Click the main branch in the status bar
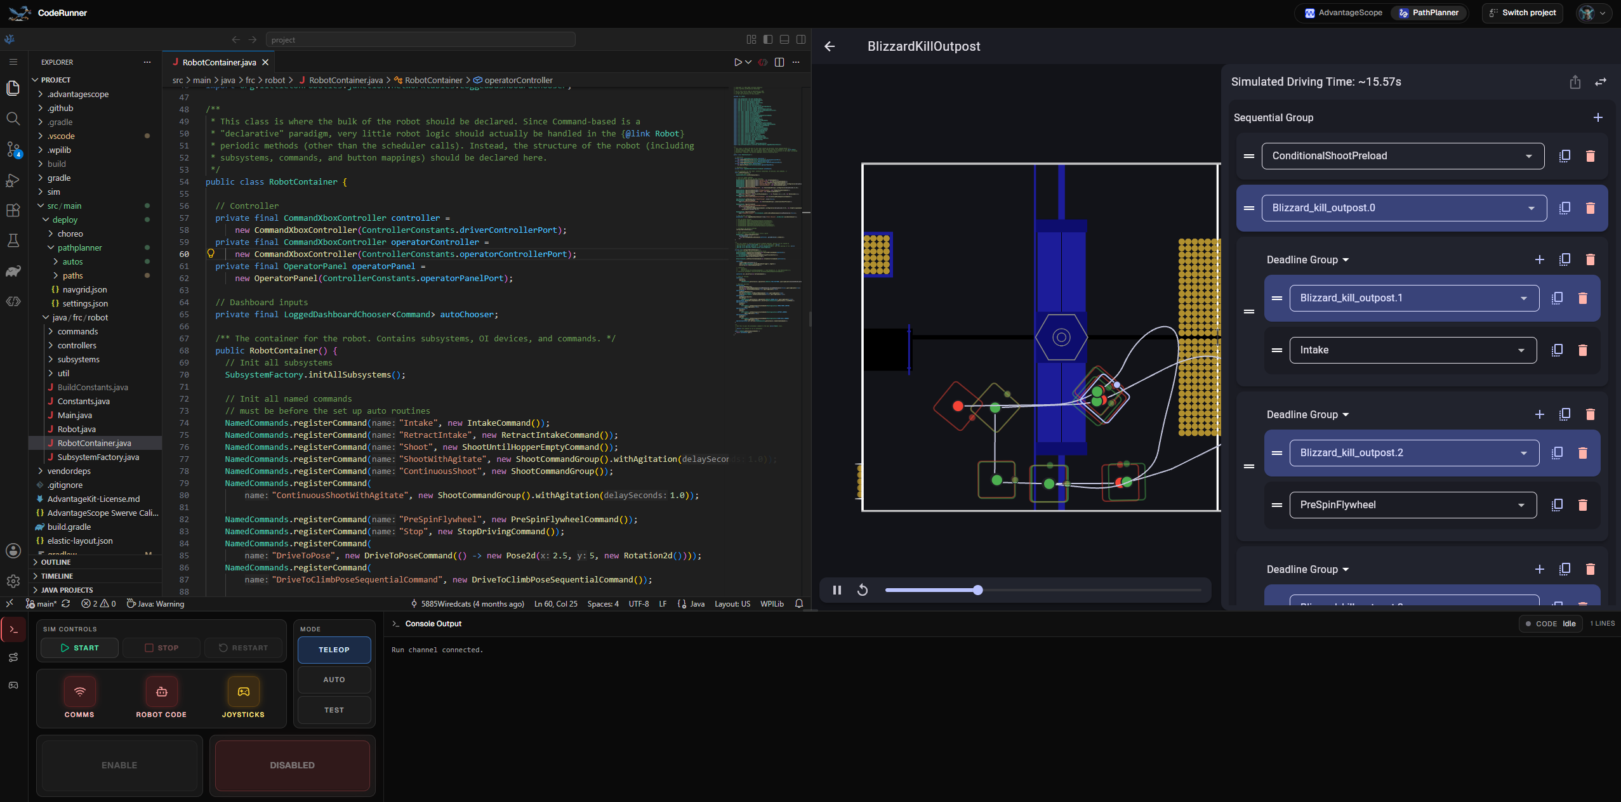The image size is (1621, 802). [x=42, y=604]
